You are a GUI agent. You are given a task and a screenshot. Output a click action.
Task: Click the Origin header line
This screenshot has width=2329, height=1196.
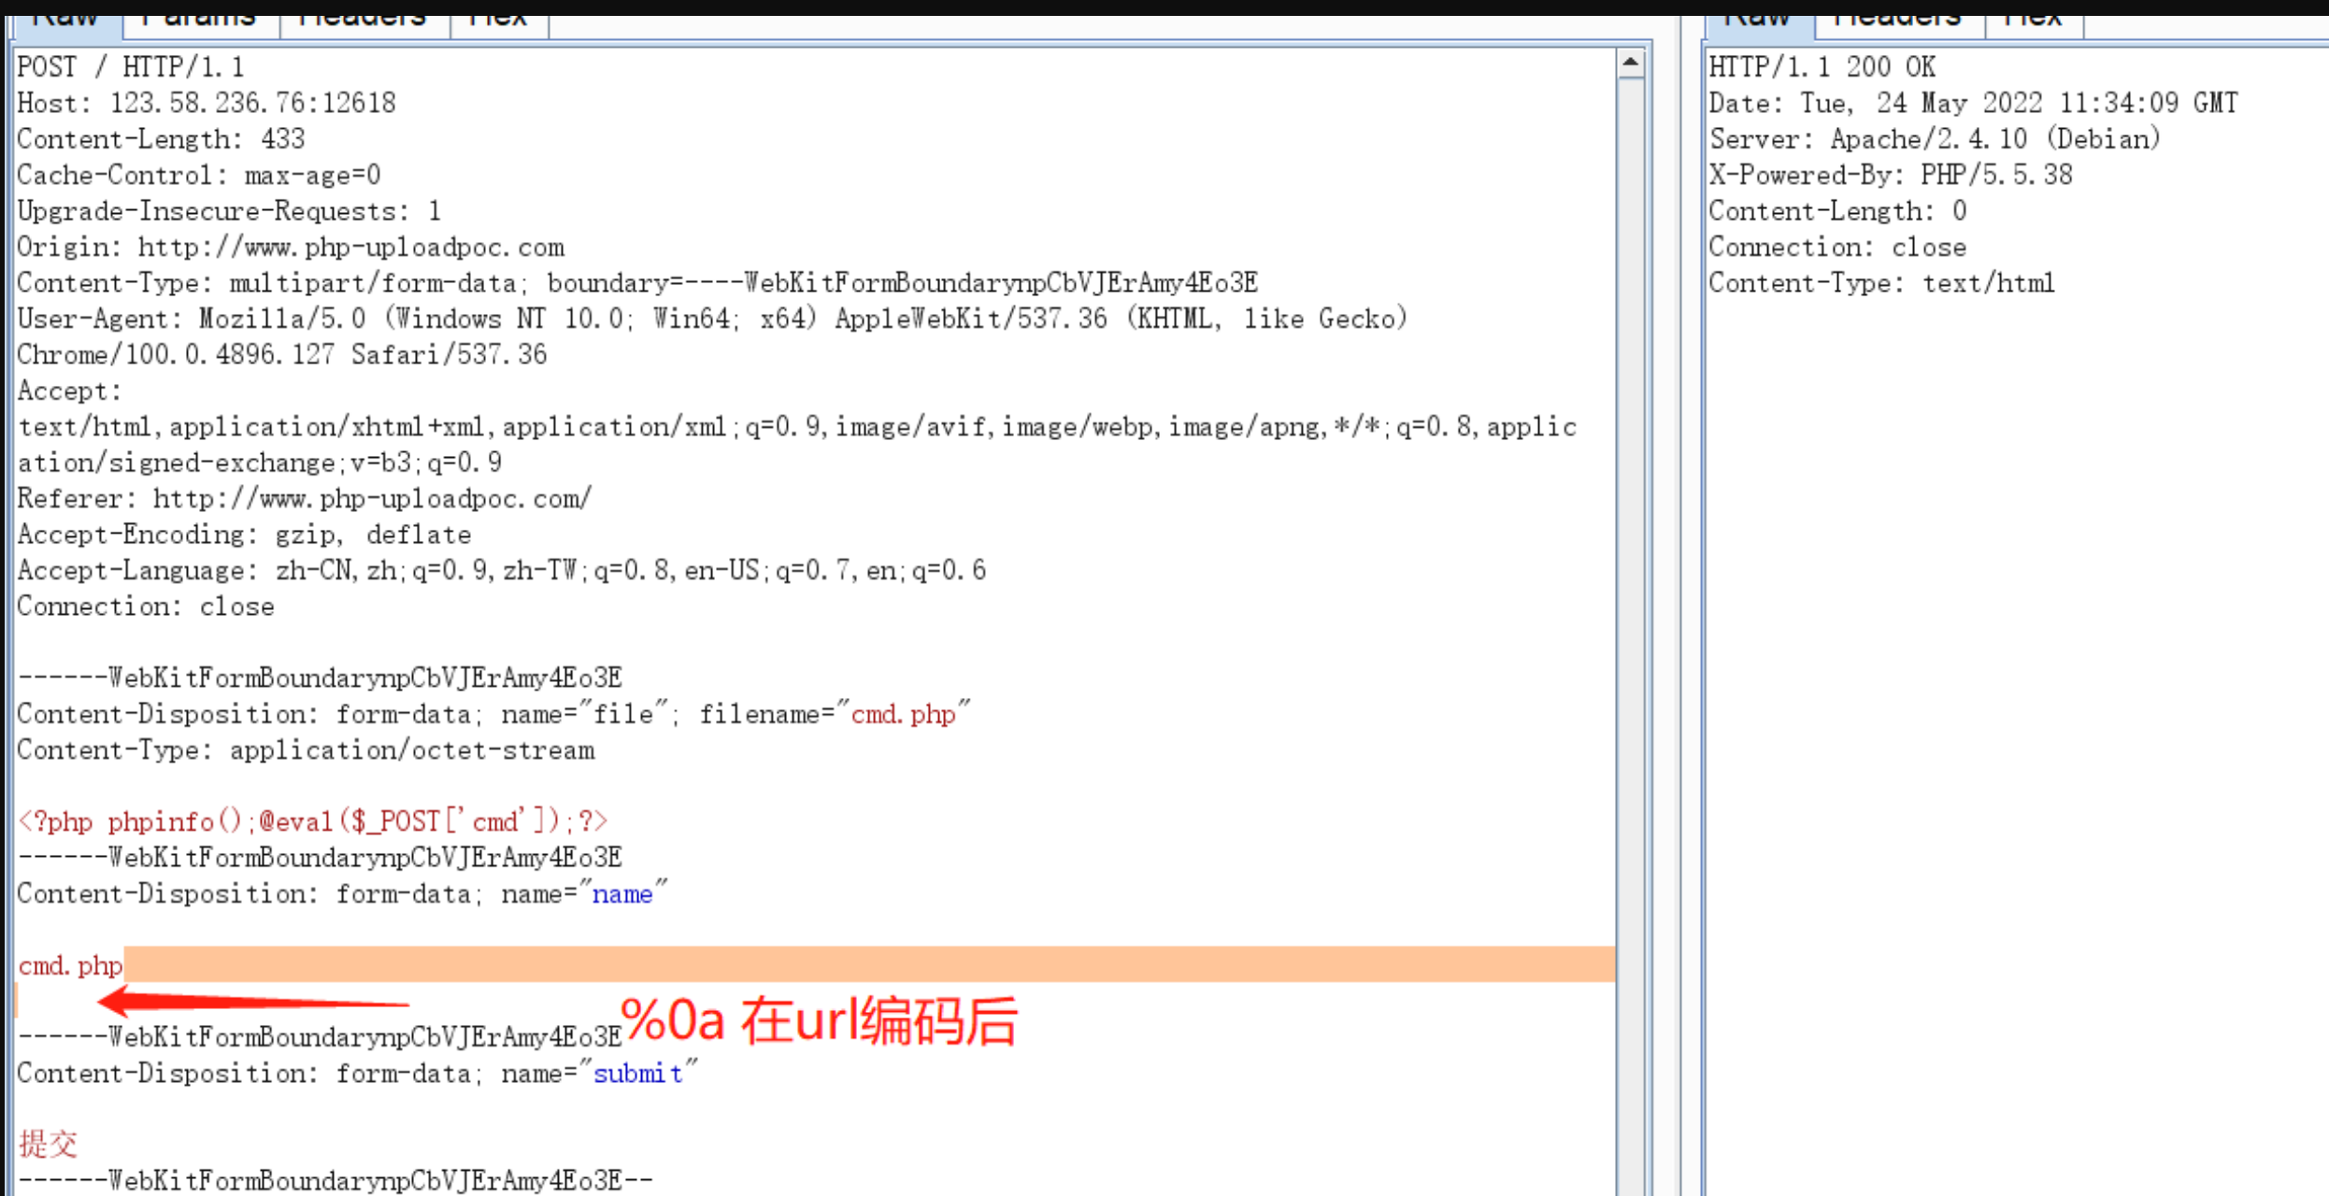click(291, 248)
